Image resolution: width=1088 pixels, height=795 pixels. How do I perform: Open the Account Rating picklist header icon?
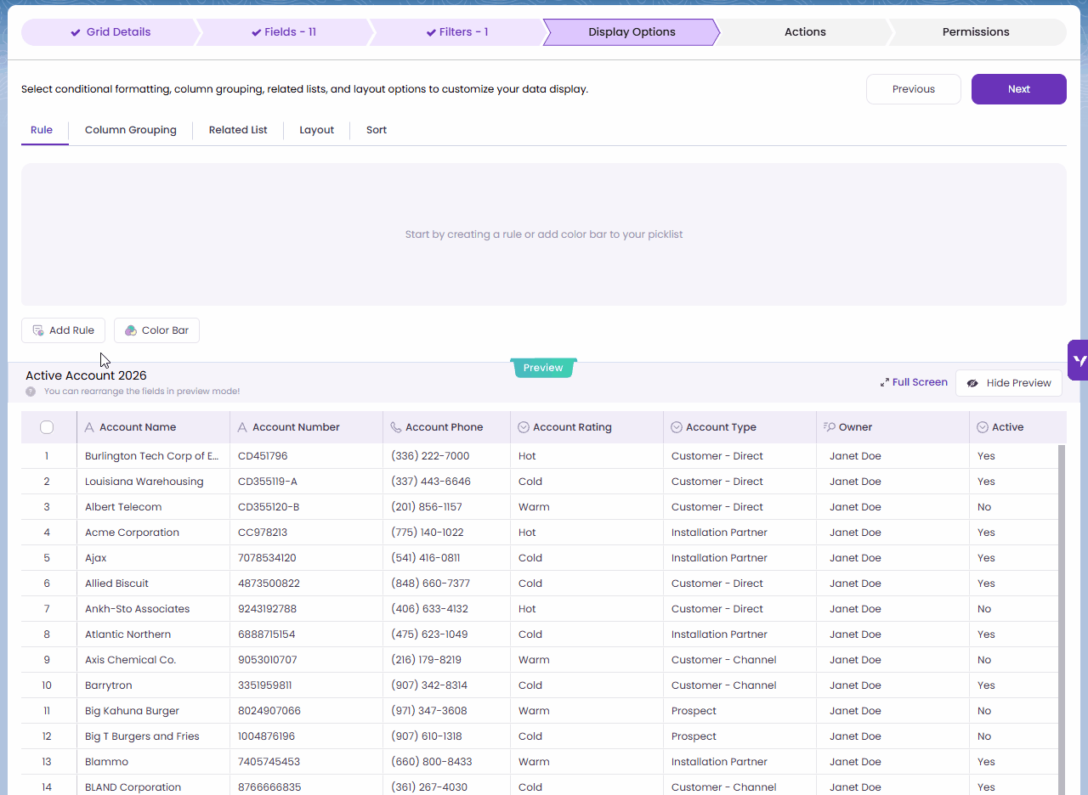coord(524,427)
